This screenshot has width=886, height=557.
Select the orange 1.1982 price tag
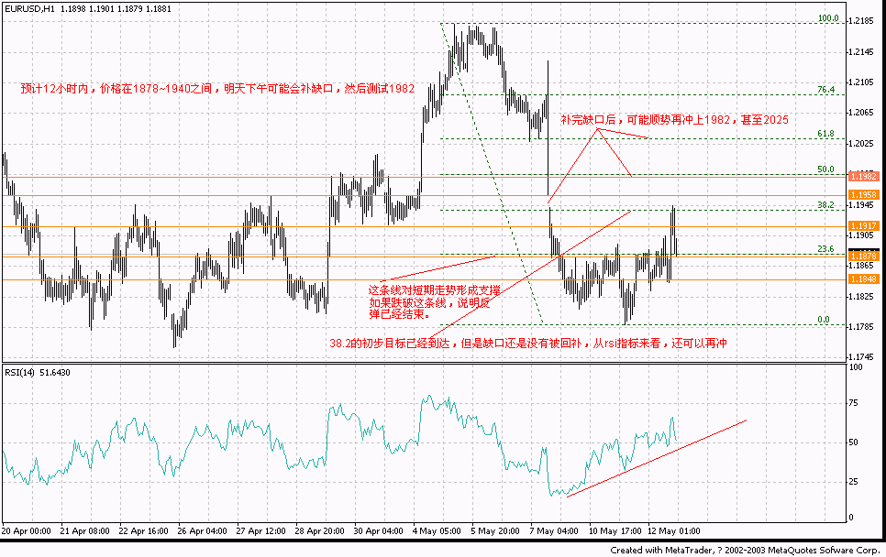coord(864,177)
